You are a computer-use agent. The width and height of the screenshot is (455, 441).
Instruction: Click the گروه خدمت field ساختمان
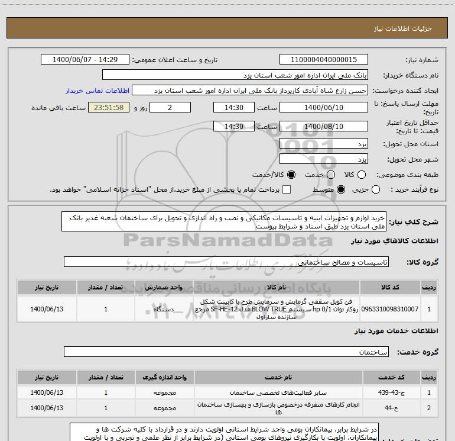coord(226,352)
